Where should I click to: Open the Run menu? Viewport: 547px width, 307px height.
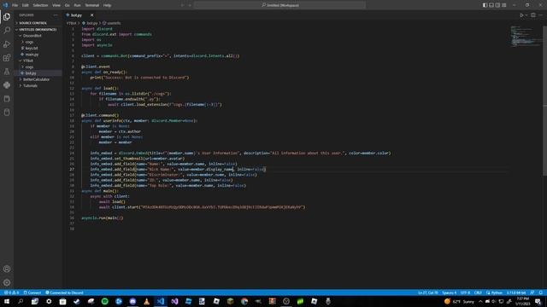(77, 5)
